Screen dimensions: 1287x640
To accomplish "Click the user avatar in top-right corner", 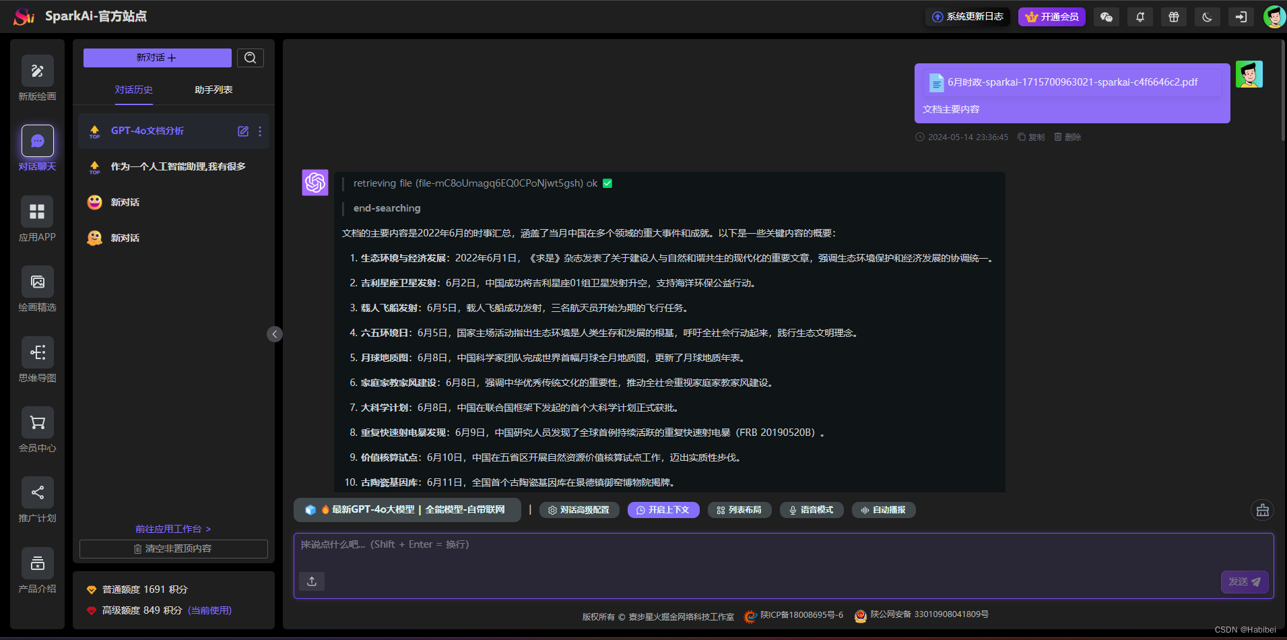I will [1274, 17].
